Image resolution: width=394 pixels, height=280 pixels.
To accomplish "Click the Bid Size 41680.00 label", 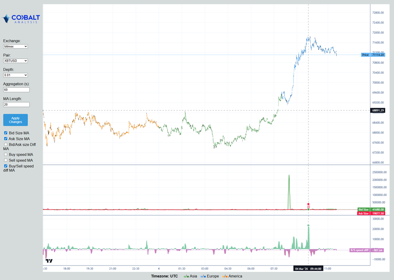I will (x=371, y=209).
